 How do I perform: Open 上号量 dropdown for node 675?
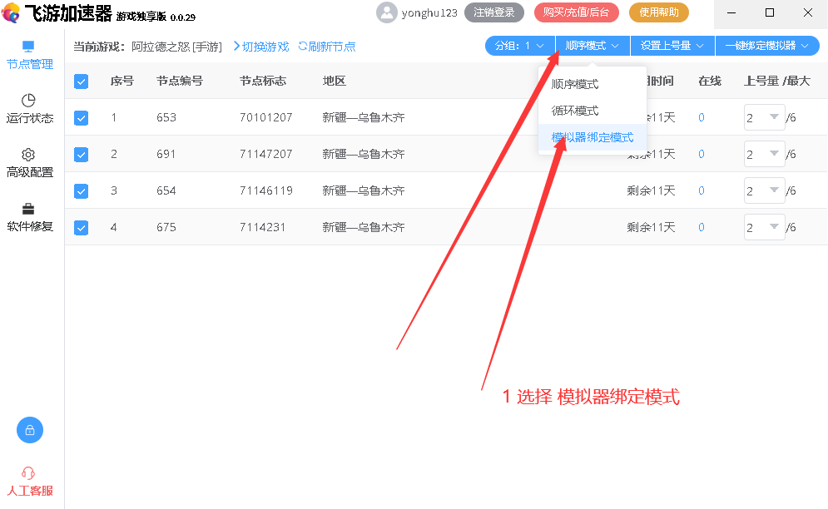764,228
